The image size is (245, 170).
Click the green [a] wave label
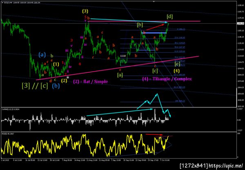click(x=120, y=75)
